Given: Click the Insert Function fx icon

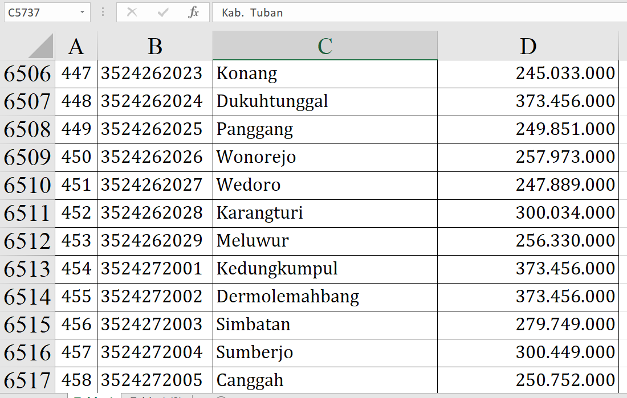Looking at the screenshot, I should (193, 13).
